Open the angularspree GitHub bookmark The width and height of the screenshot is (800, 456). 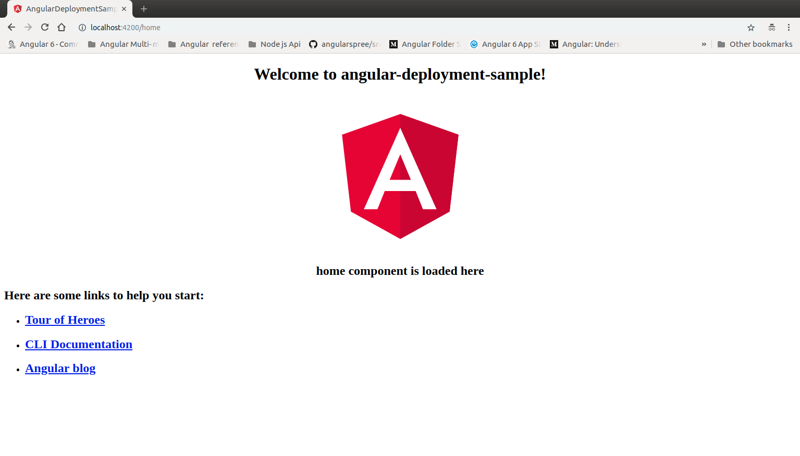coord(344,44)
